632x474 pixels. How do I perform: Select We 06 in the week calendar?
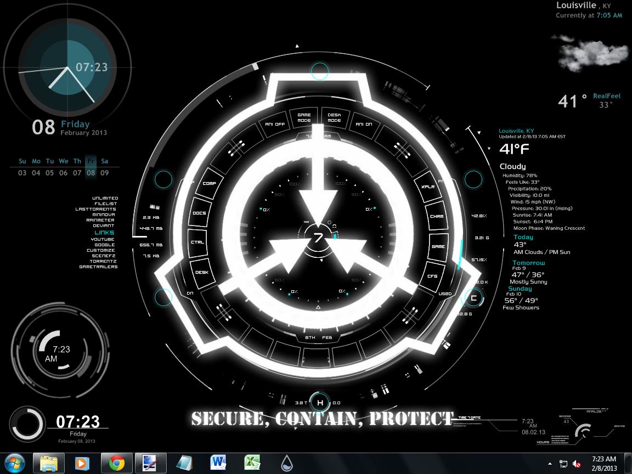coord(63,167)
